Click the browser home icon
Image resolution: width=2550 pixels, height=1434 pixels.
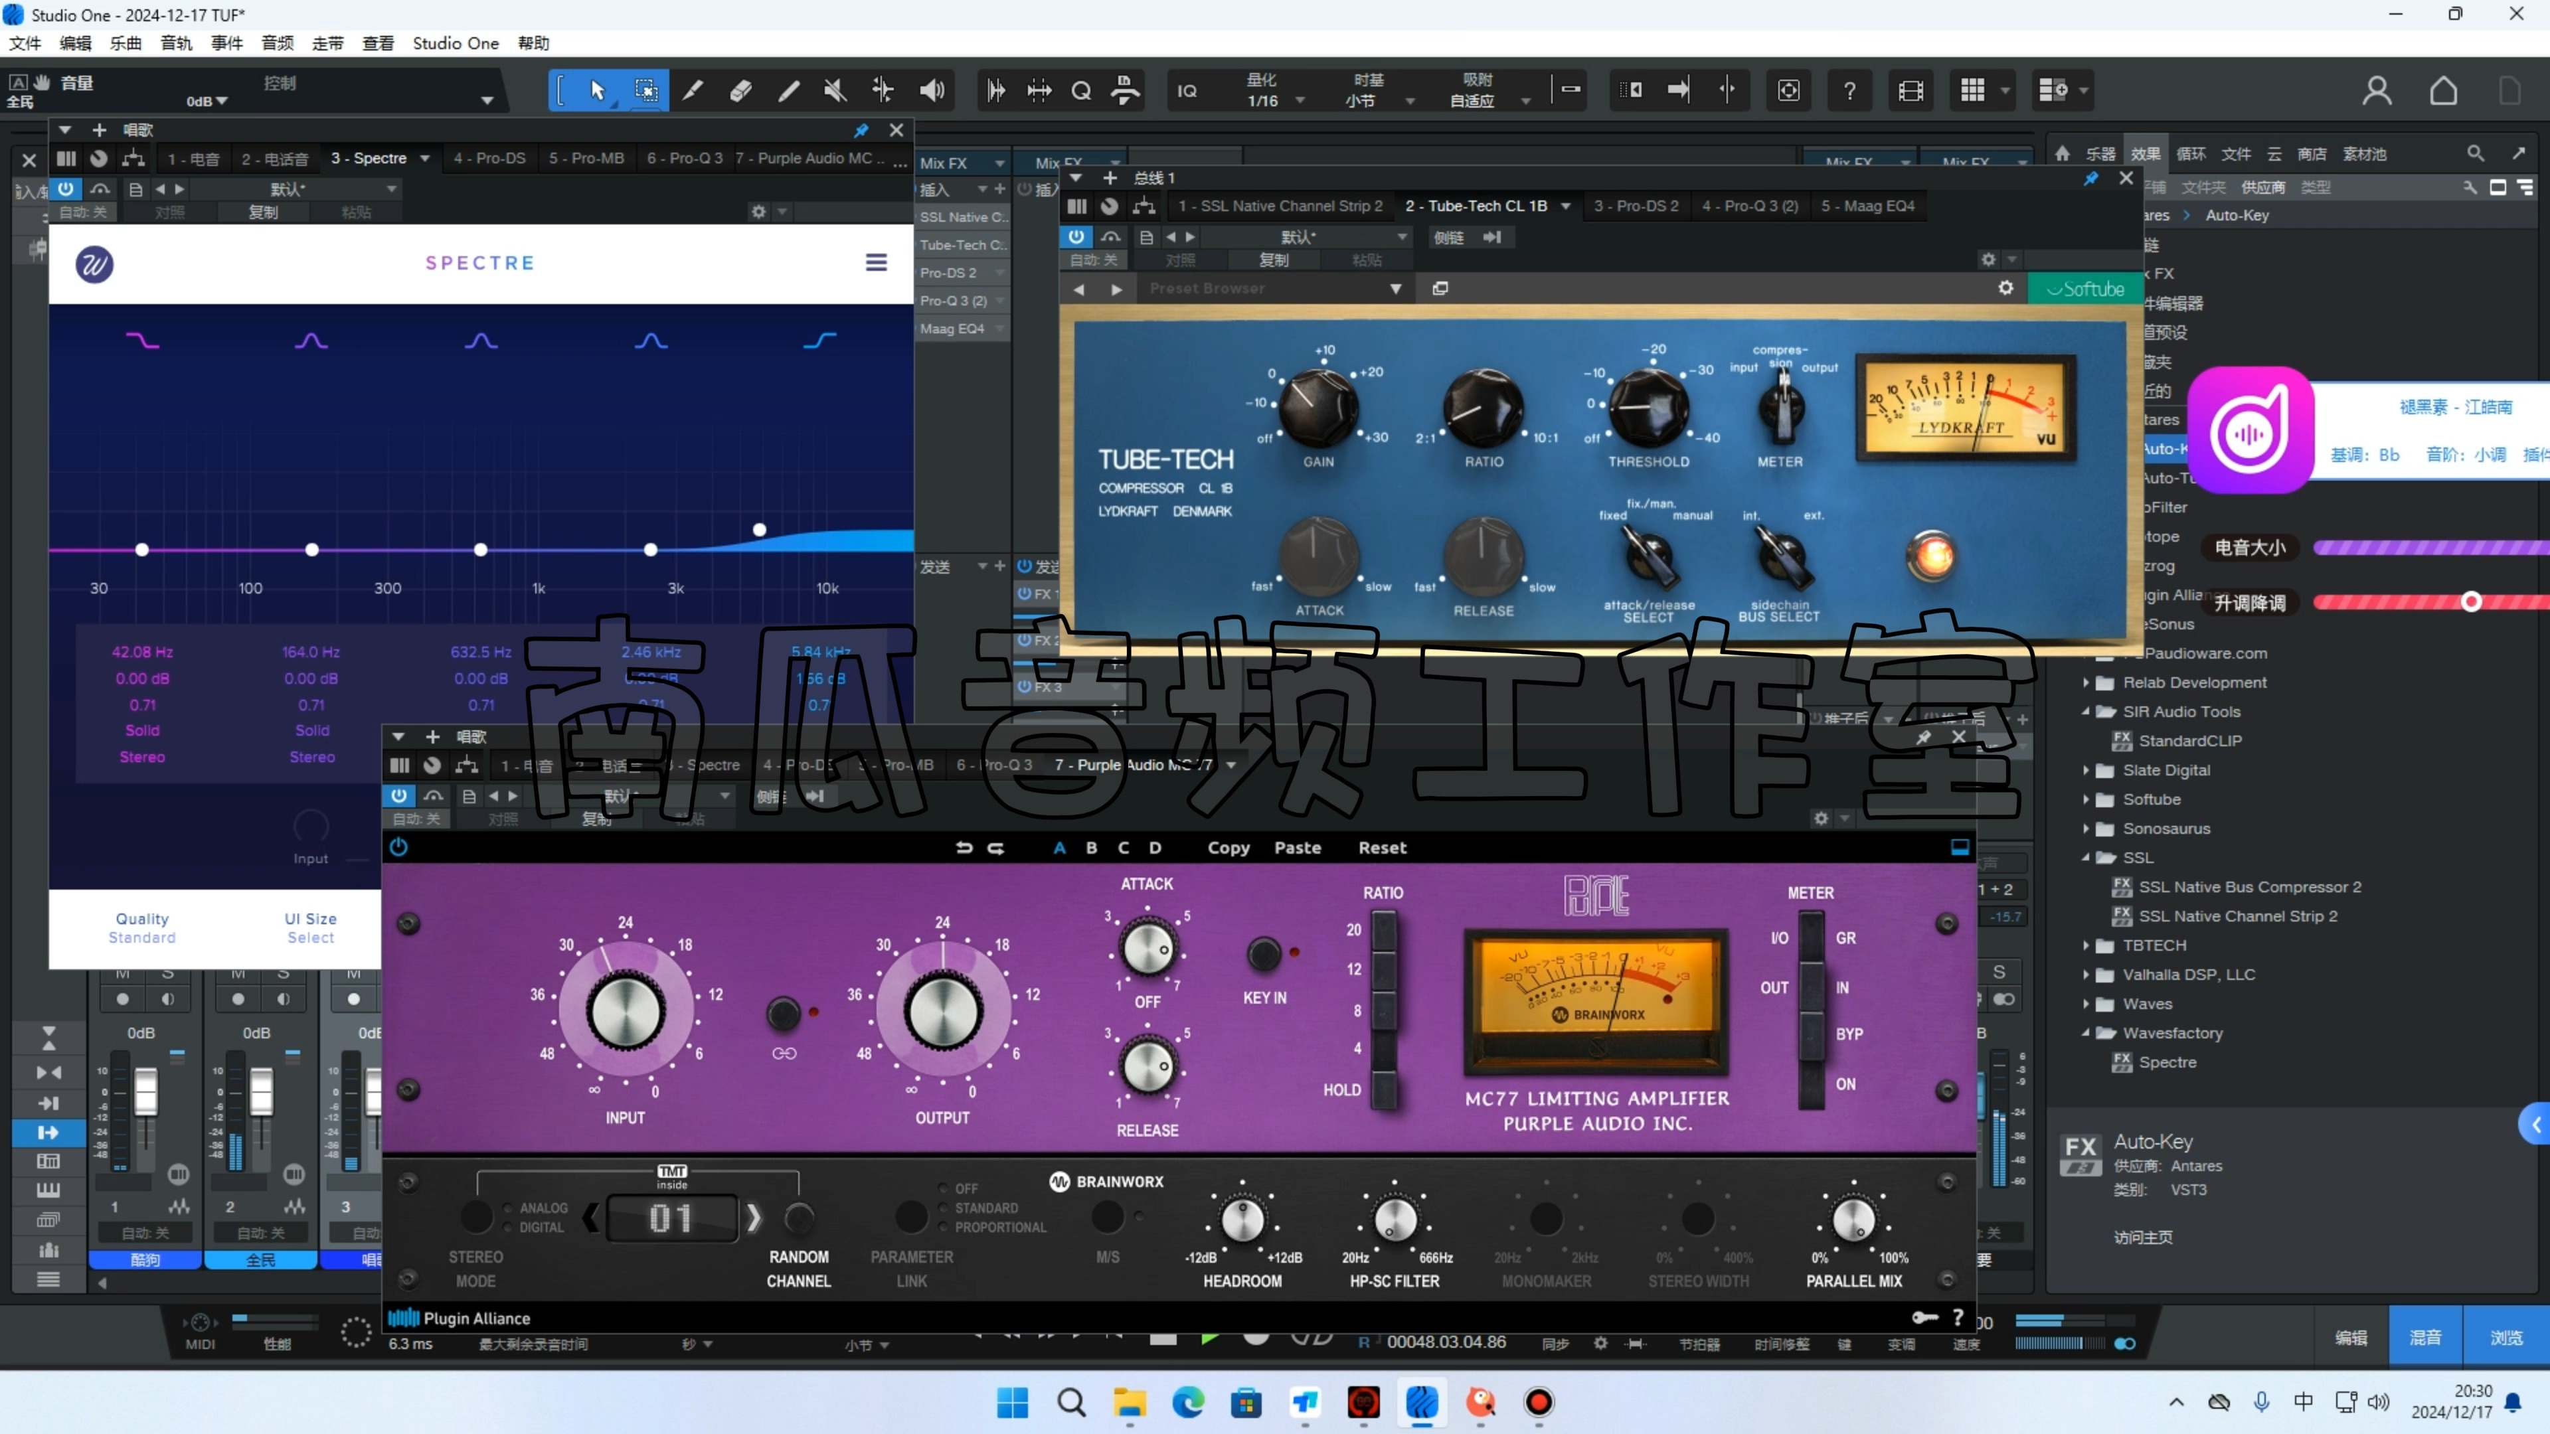[x=2062, y=153]
